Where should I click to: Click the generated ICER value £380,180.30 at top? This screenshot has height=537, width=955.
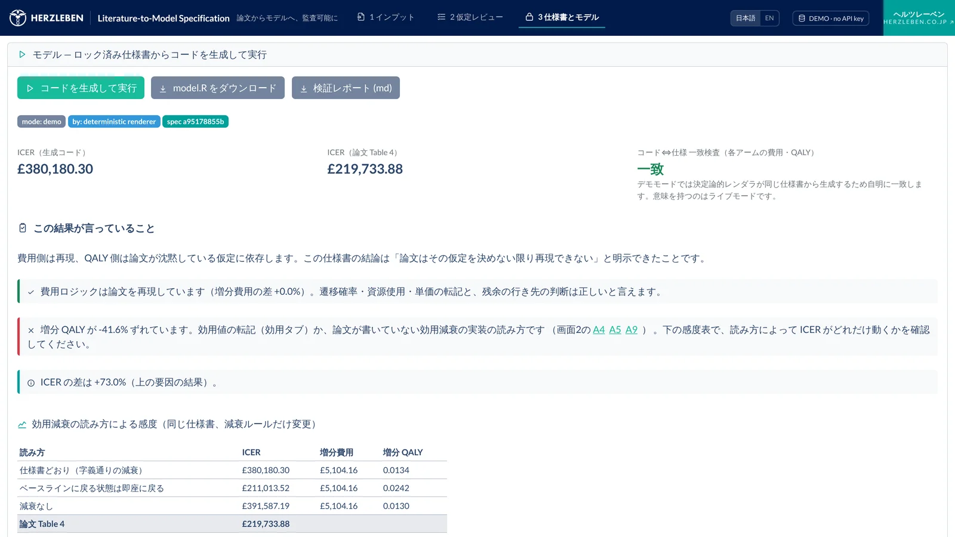pos(55,169)
